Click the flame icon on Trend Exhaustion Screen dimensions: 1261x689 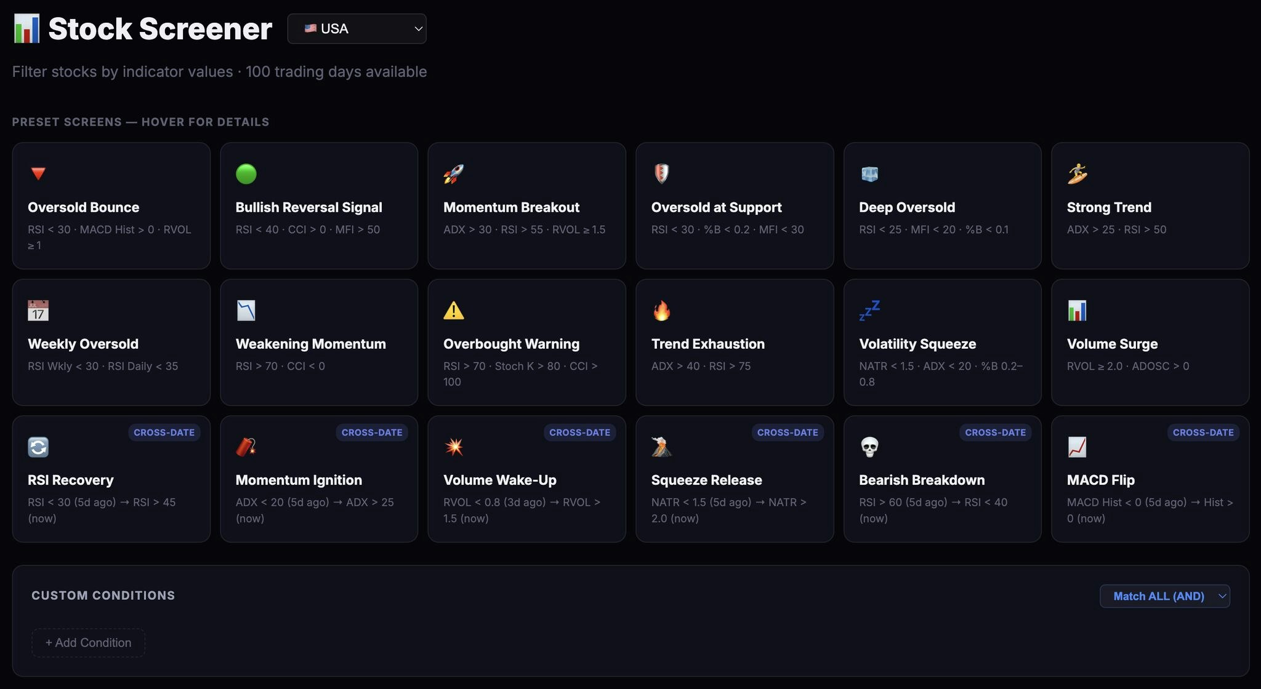coord(662,311)
